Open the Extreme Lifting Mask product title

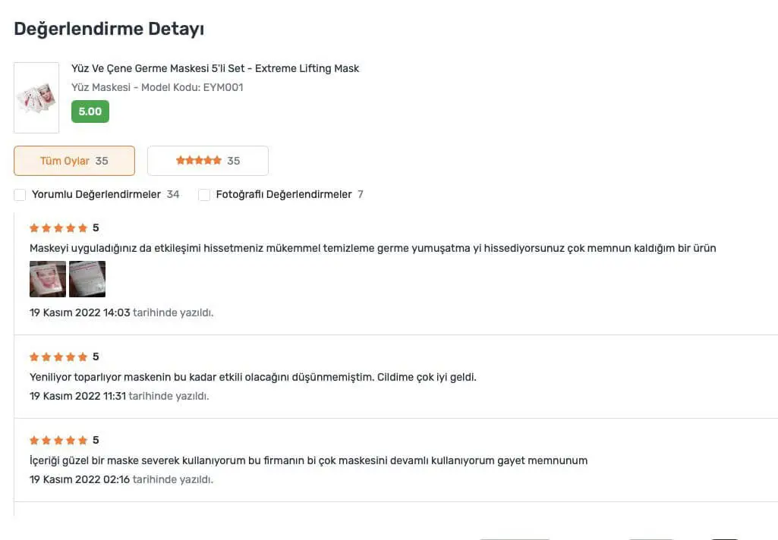(215, 68)
